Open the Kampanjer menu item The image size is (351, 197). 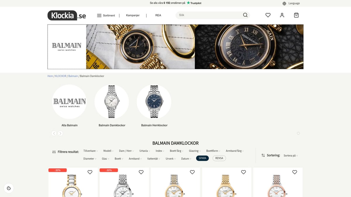[x=133, y=15]
